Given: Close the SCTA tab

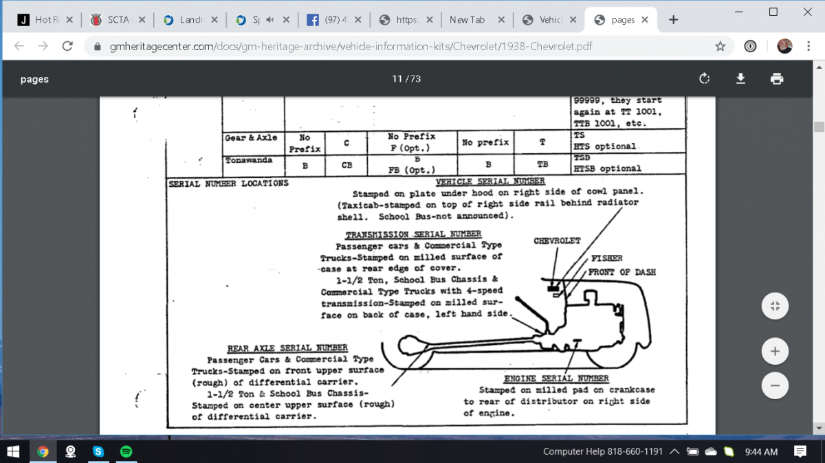Looking at the screenshot, I should point(142,20).
